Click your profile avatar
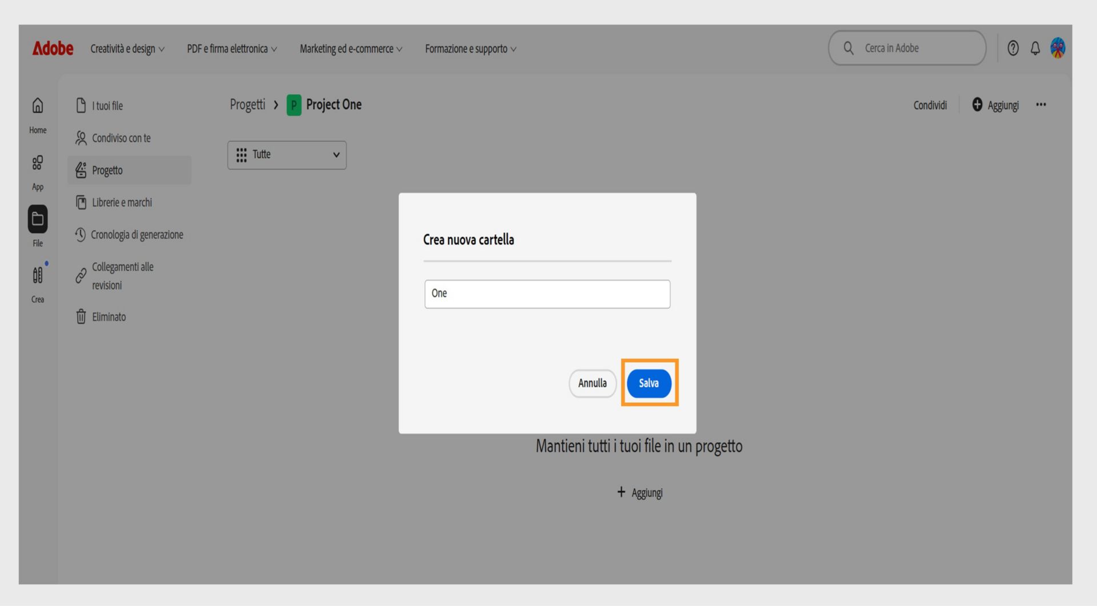This screenshot has height=606, width=1097. click(1058, 49)
